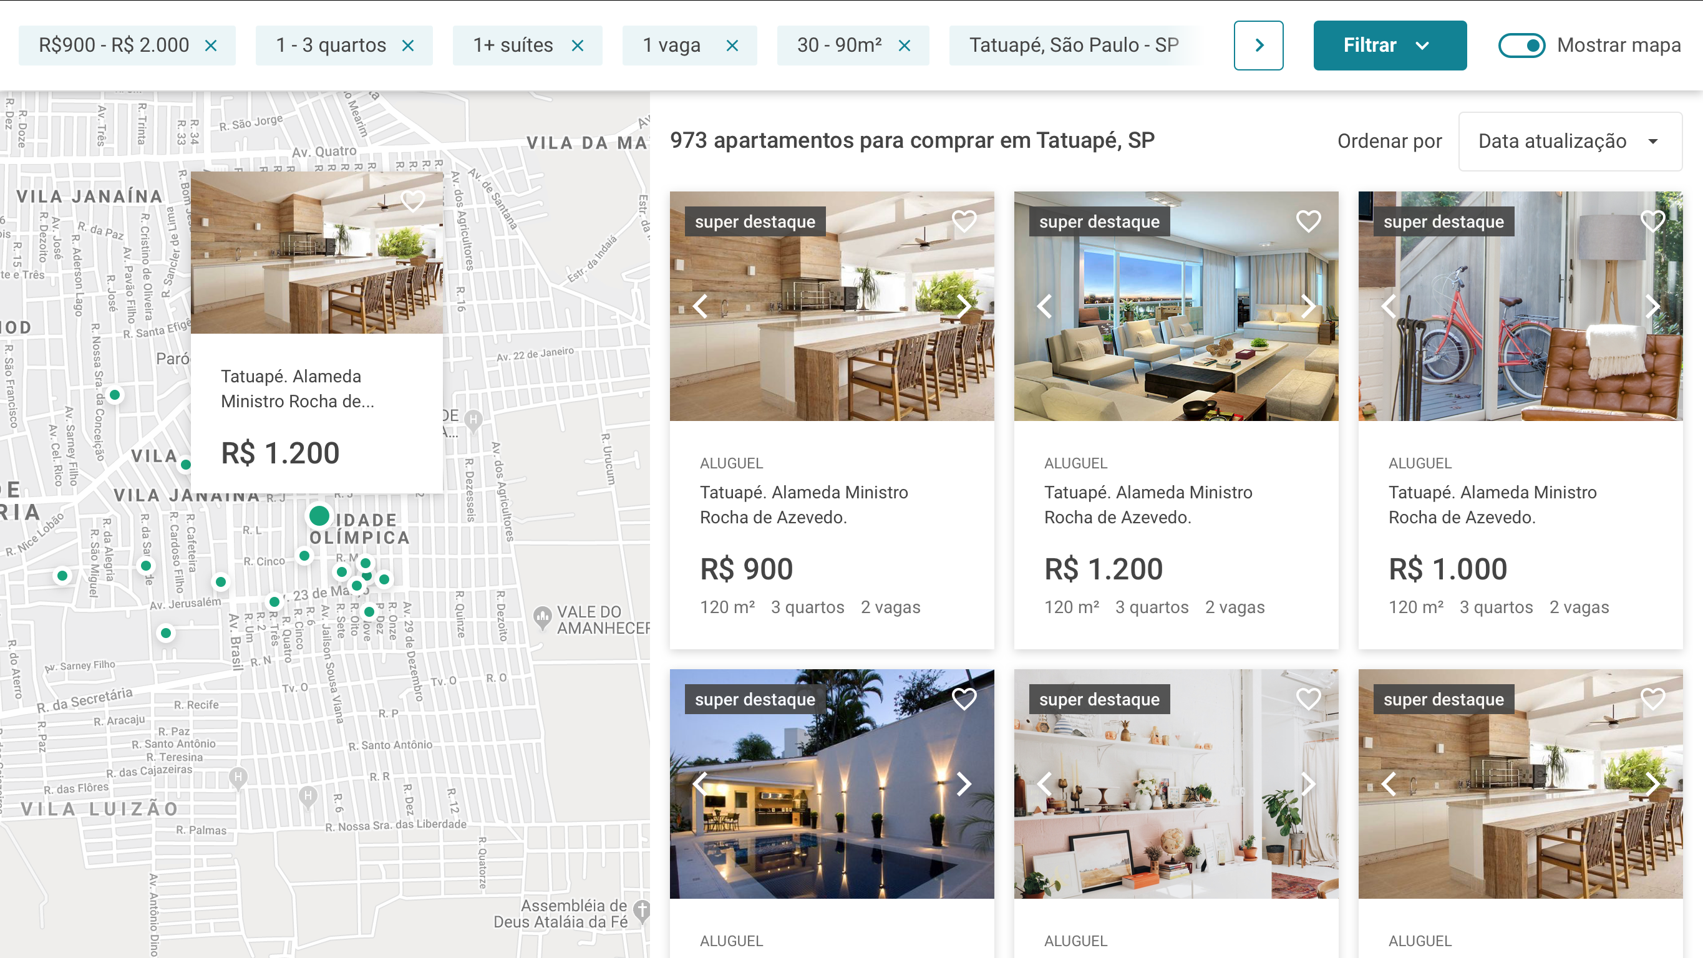Clear the 30 - 90m² area filter

[905, 46]
